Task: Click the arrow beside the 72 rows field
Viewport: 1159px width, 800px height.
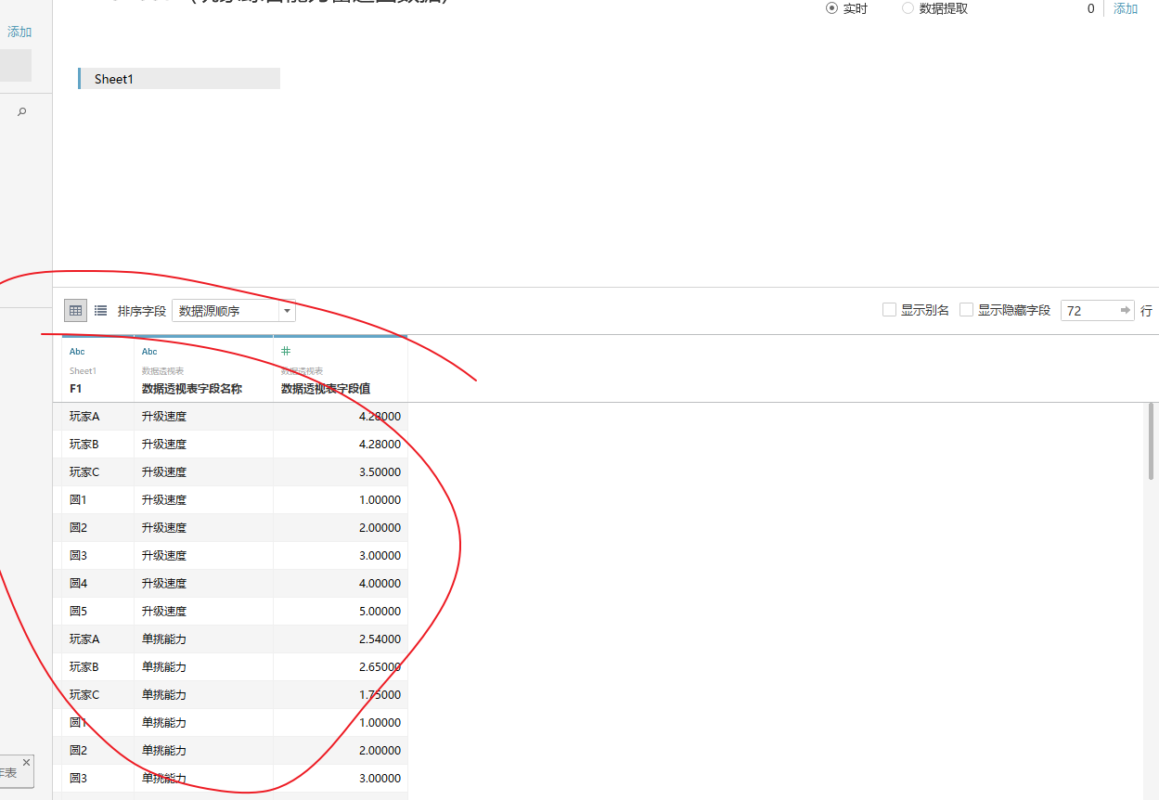Action: pos(1126,311)
